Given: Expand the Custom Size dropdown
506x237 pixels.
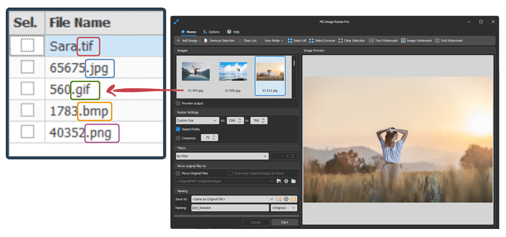Looking at the screenshot, I should coord(197,121).
